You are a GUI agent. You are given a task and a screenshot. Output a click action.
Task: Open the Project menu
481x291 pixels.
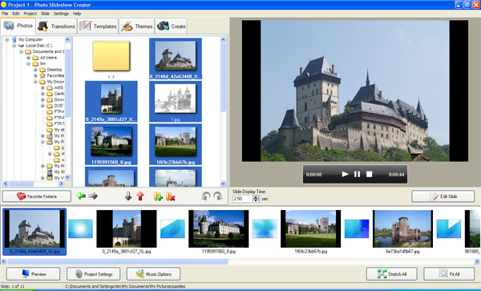point(30,14)
